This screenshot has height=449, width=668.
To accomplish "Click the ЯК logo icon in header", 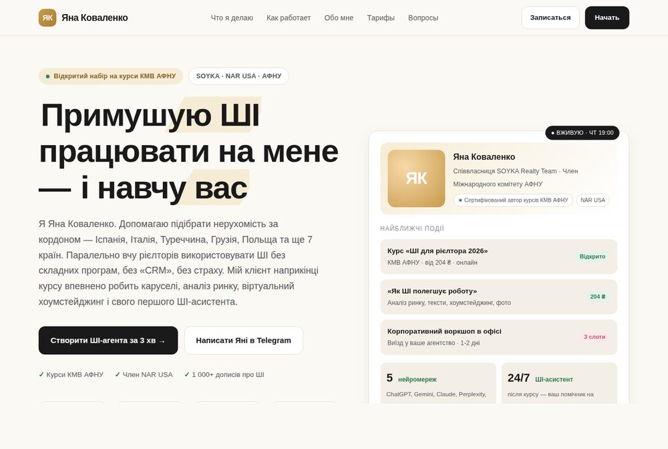I will coord(47,18).
